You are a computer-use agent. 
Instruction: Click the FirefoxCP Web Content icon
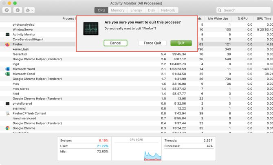(8, 114)
